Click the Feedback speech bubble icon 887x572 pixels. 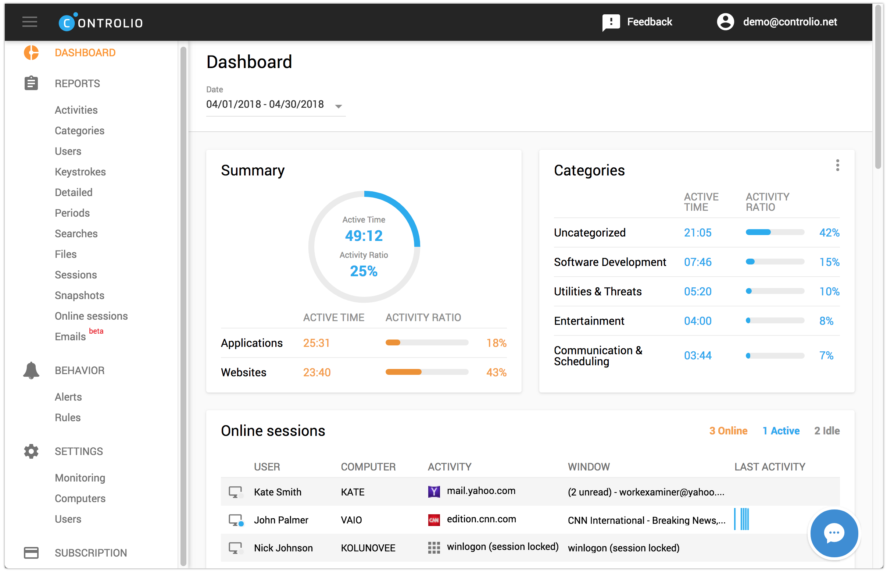[611, 22]
